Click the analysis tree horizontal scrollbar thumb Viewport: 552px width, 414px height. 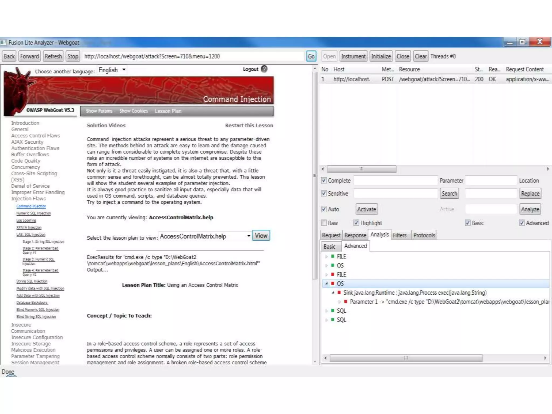click(x=406, y=358)
